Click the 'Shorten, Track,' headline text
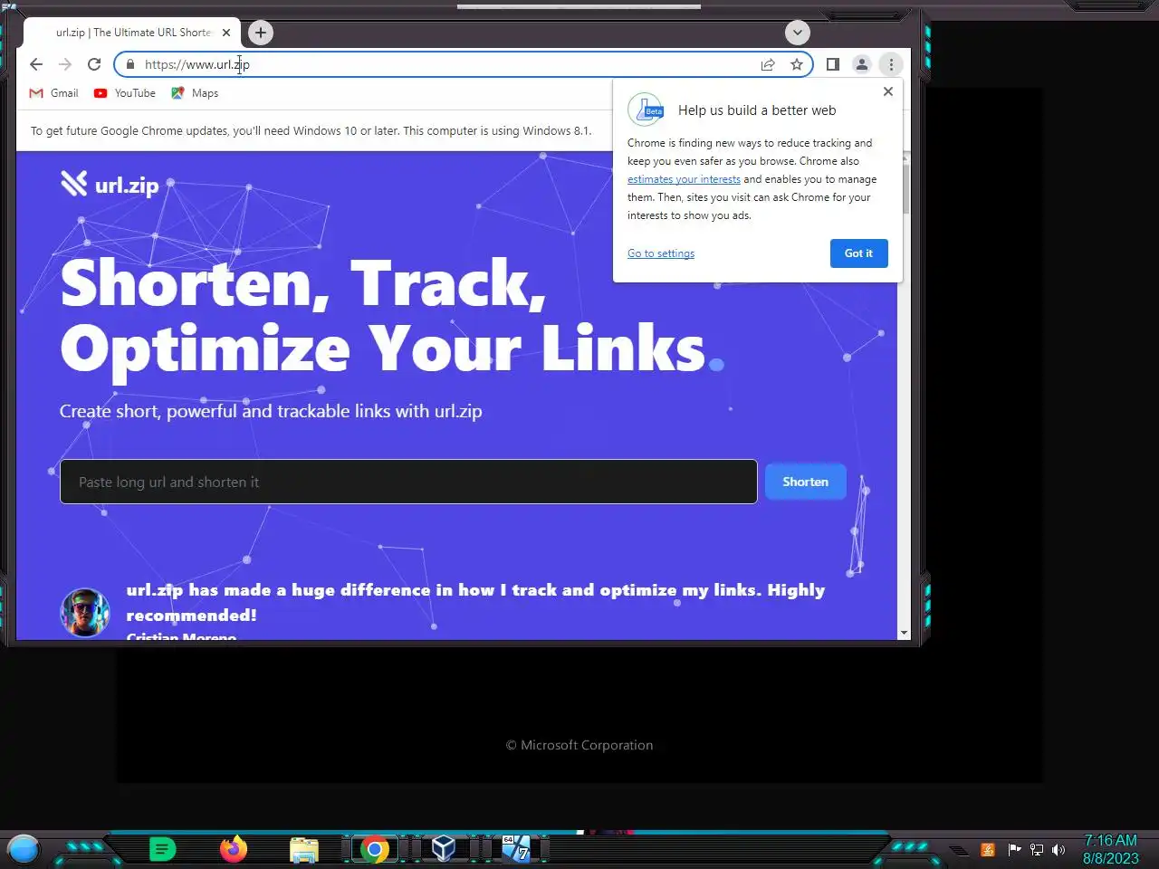Screen dimensions: 1159x869 tap(303, 284)
